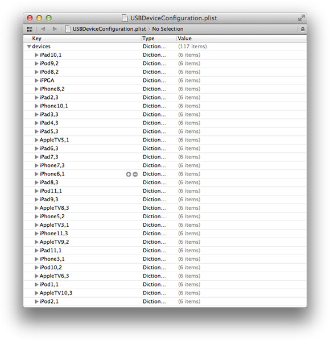This screenshot has width=330, height=341.
Task: Click the Type cell of the devices row
Action: (x=154, y=47)
